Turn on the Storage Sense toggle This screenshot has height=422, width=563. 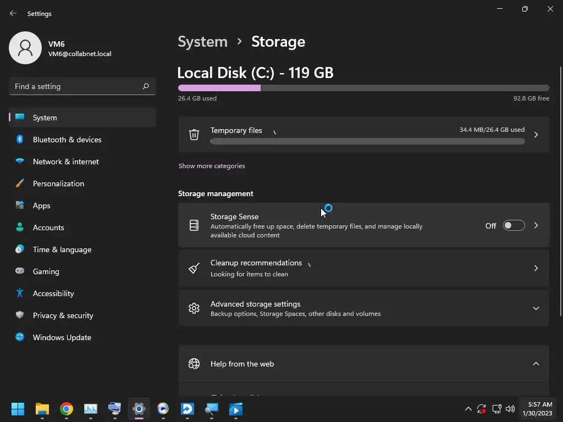pyautogui.click(x=514, y=225)
